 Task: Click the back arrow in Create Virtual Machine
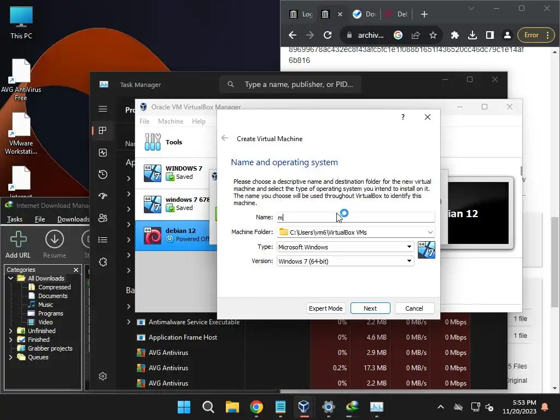coord(225,138)
